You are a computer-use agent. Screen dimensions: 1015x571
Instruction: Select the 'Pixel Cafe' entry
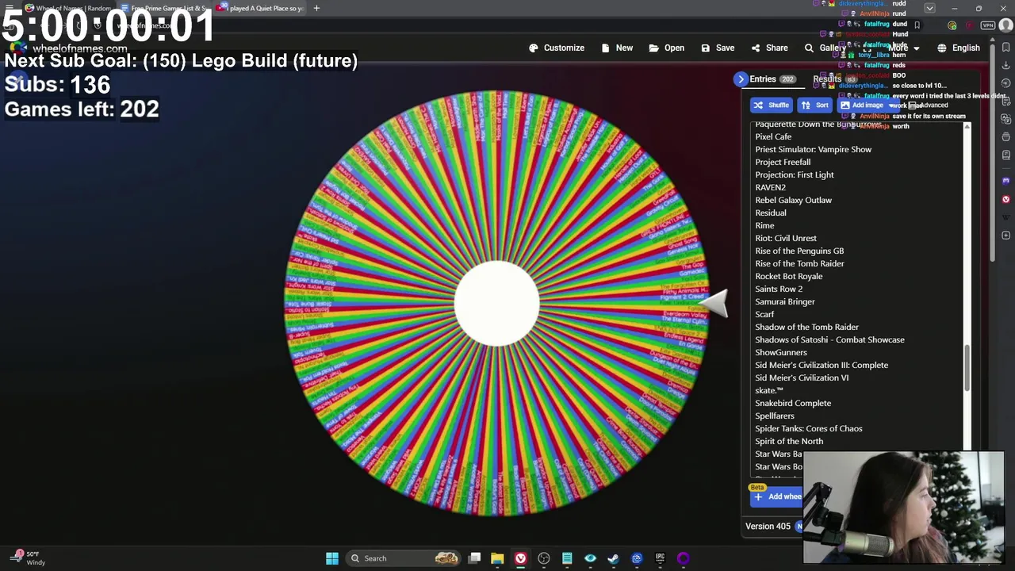tap(773, 136)
